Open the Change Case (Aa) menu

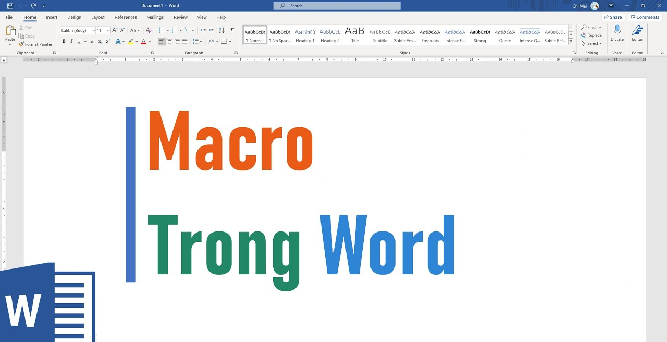(x=135, y=30)
